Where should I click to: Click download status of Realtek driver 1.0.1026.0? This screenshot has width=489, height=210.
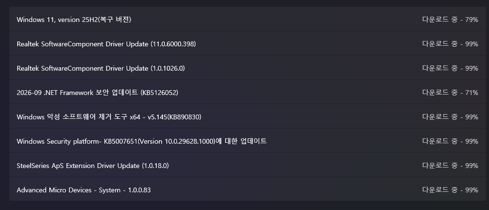(450, 68)
